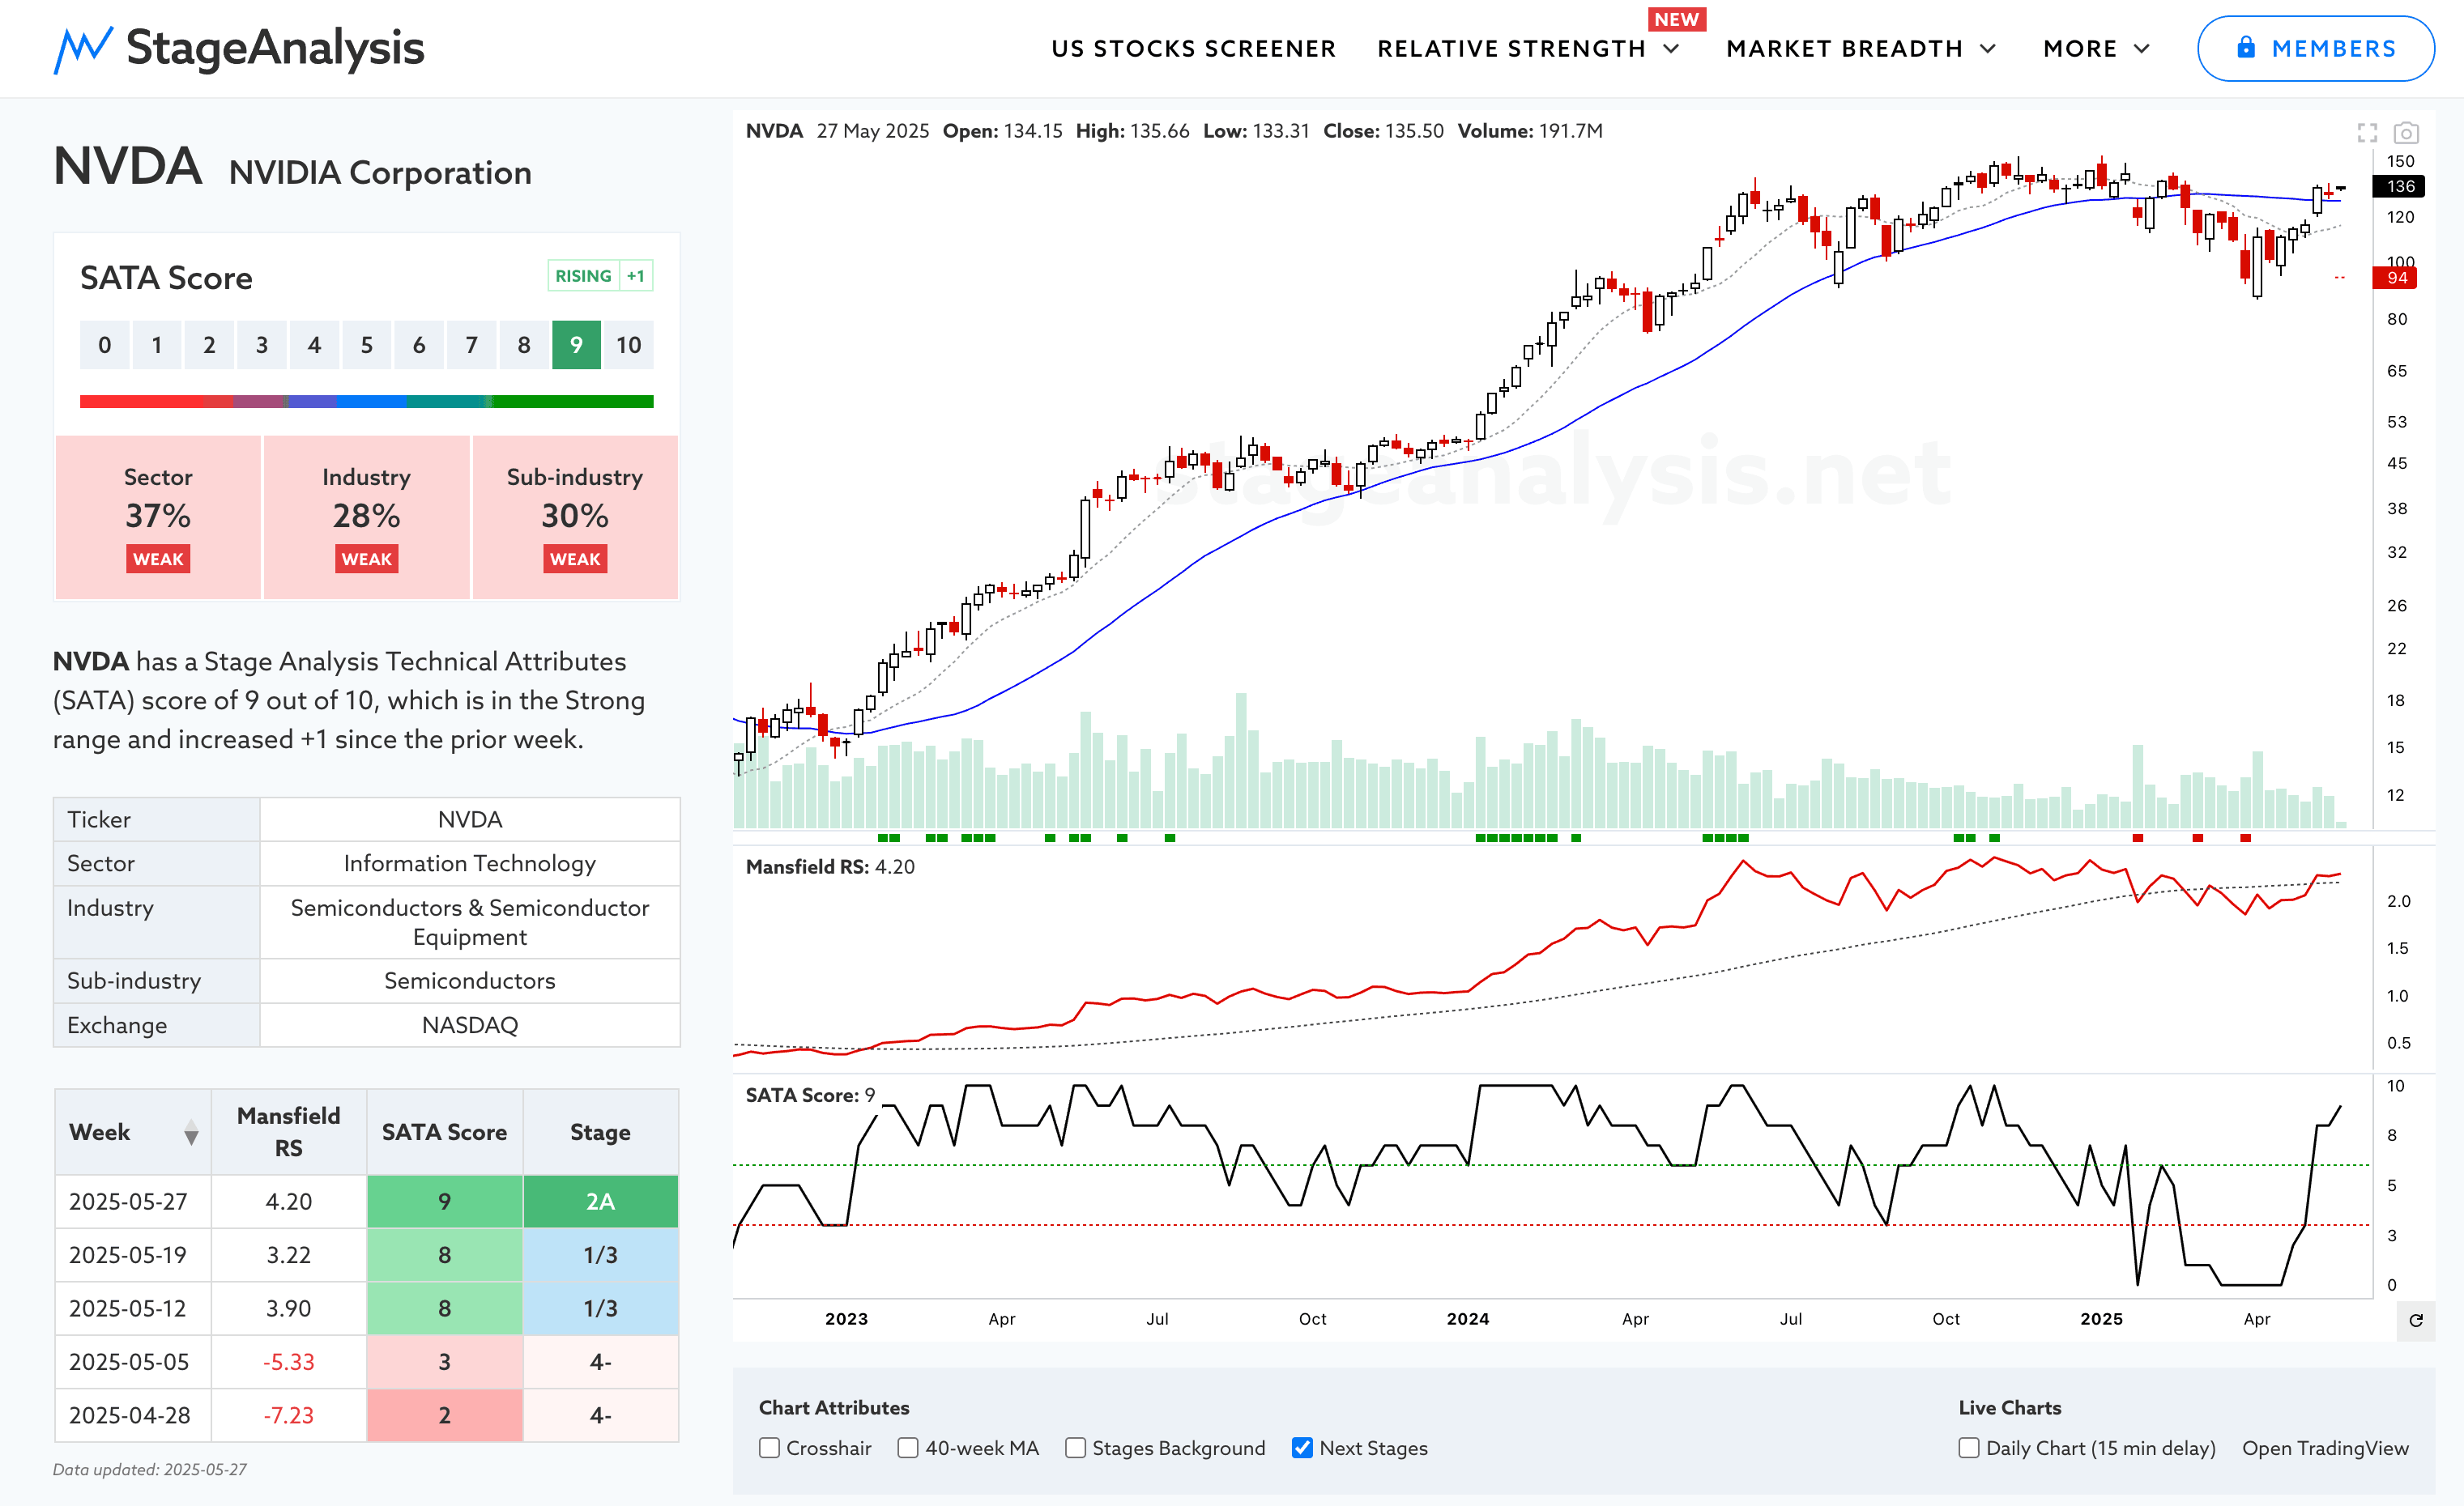Click Mansfield RS value -5.33

[289, 1362]
